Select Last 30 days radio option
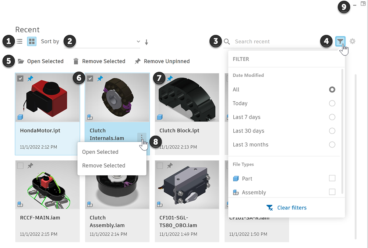The width and height of the screenshot is (368, 248). tap(332, 131)
